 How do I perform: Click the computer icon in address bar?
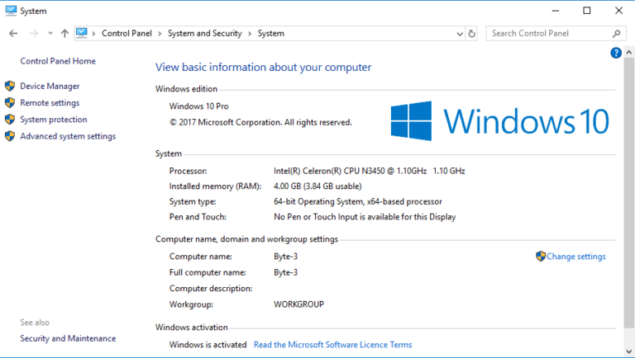[x=82, y=33]
